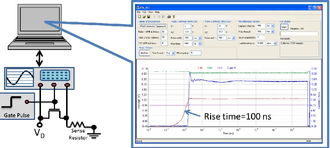330x148 pixels.
Task: Click Find Connected Equipment button
Action: point(153,26)
